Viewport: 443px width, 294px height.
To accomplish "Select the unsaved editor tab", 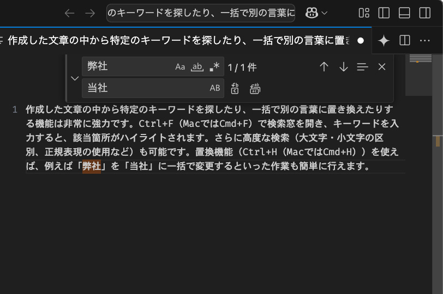I will [x=181, y=41].
